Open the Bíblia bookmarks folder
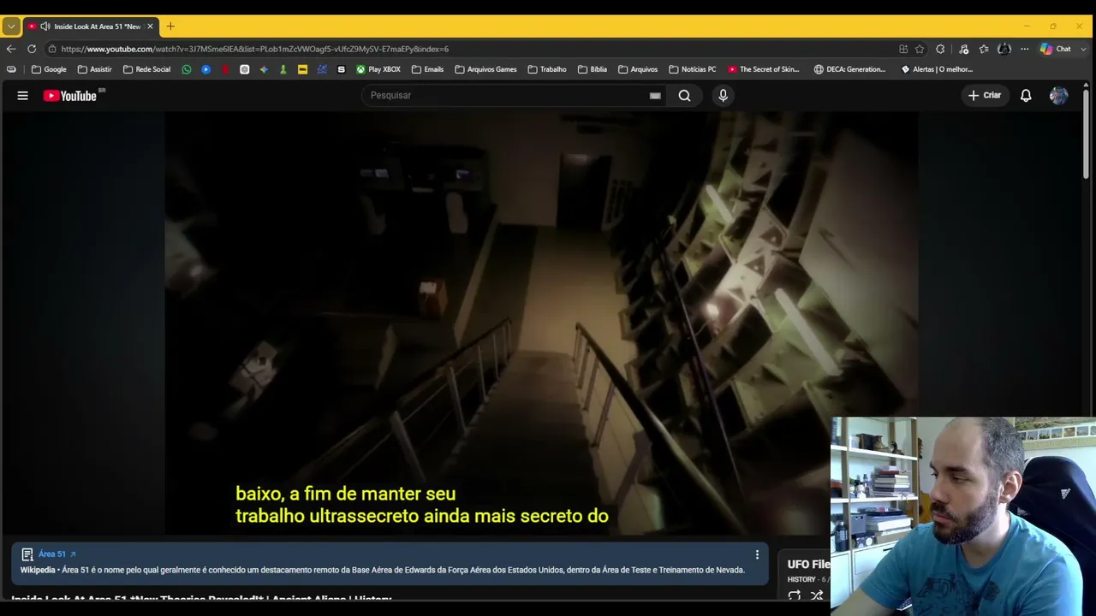Screen dimensions: 1096x616 [593, 69]
